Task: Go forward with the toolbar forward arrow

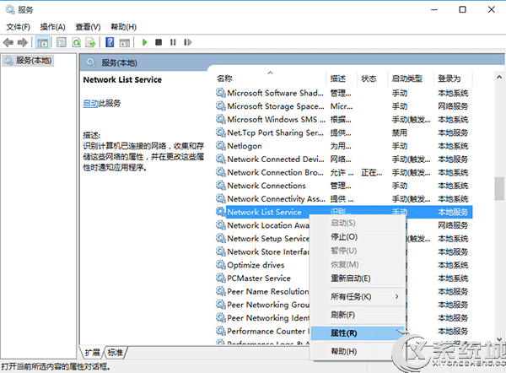Action: tap(22, 42)
